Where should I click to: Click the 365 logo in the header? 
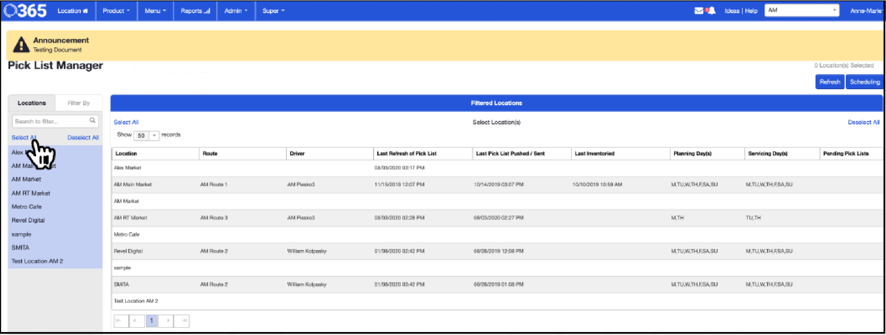pyautogui.click(x=25, y=11)
